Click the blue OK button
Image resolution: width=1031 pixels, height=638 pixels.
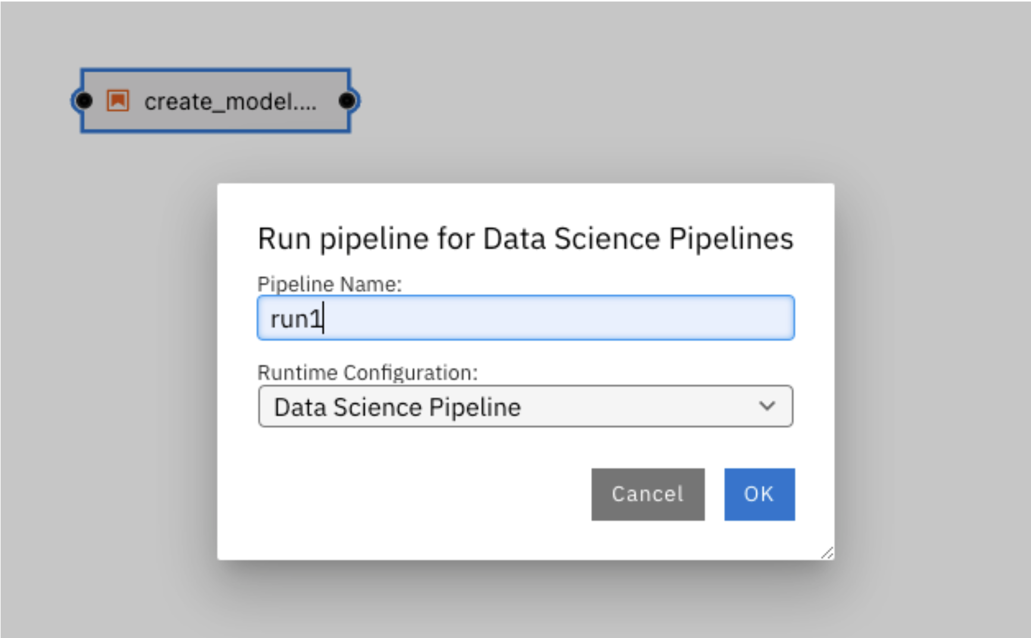pyautogui.click(x=759, y=494)
